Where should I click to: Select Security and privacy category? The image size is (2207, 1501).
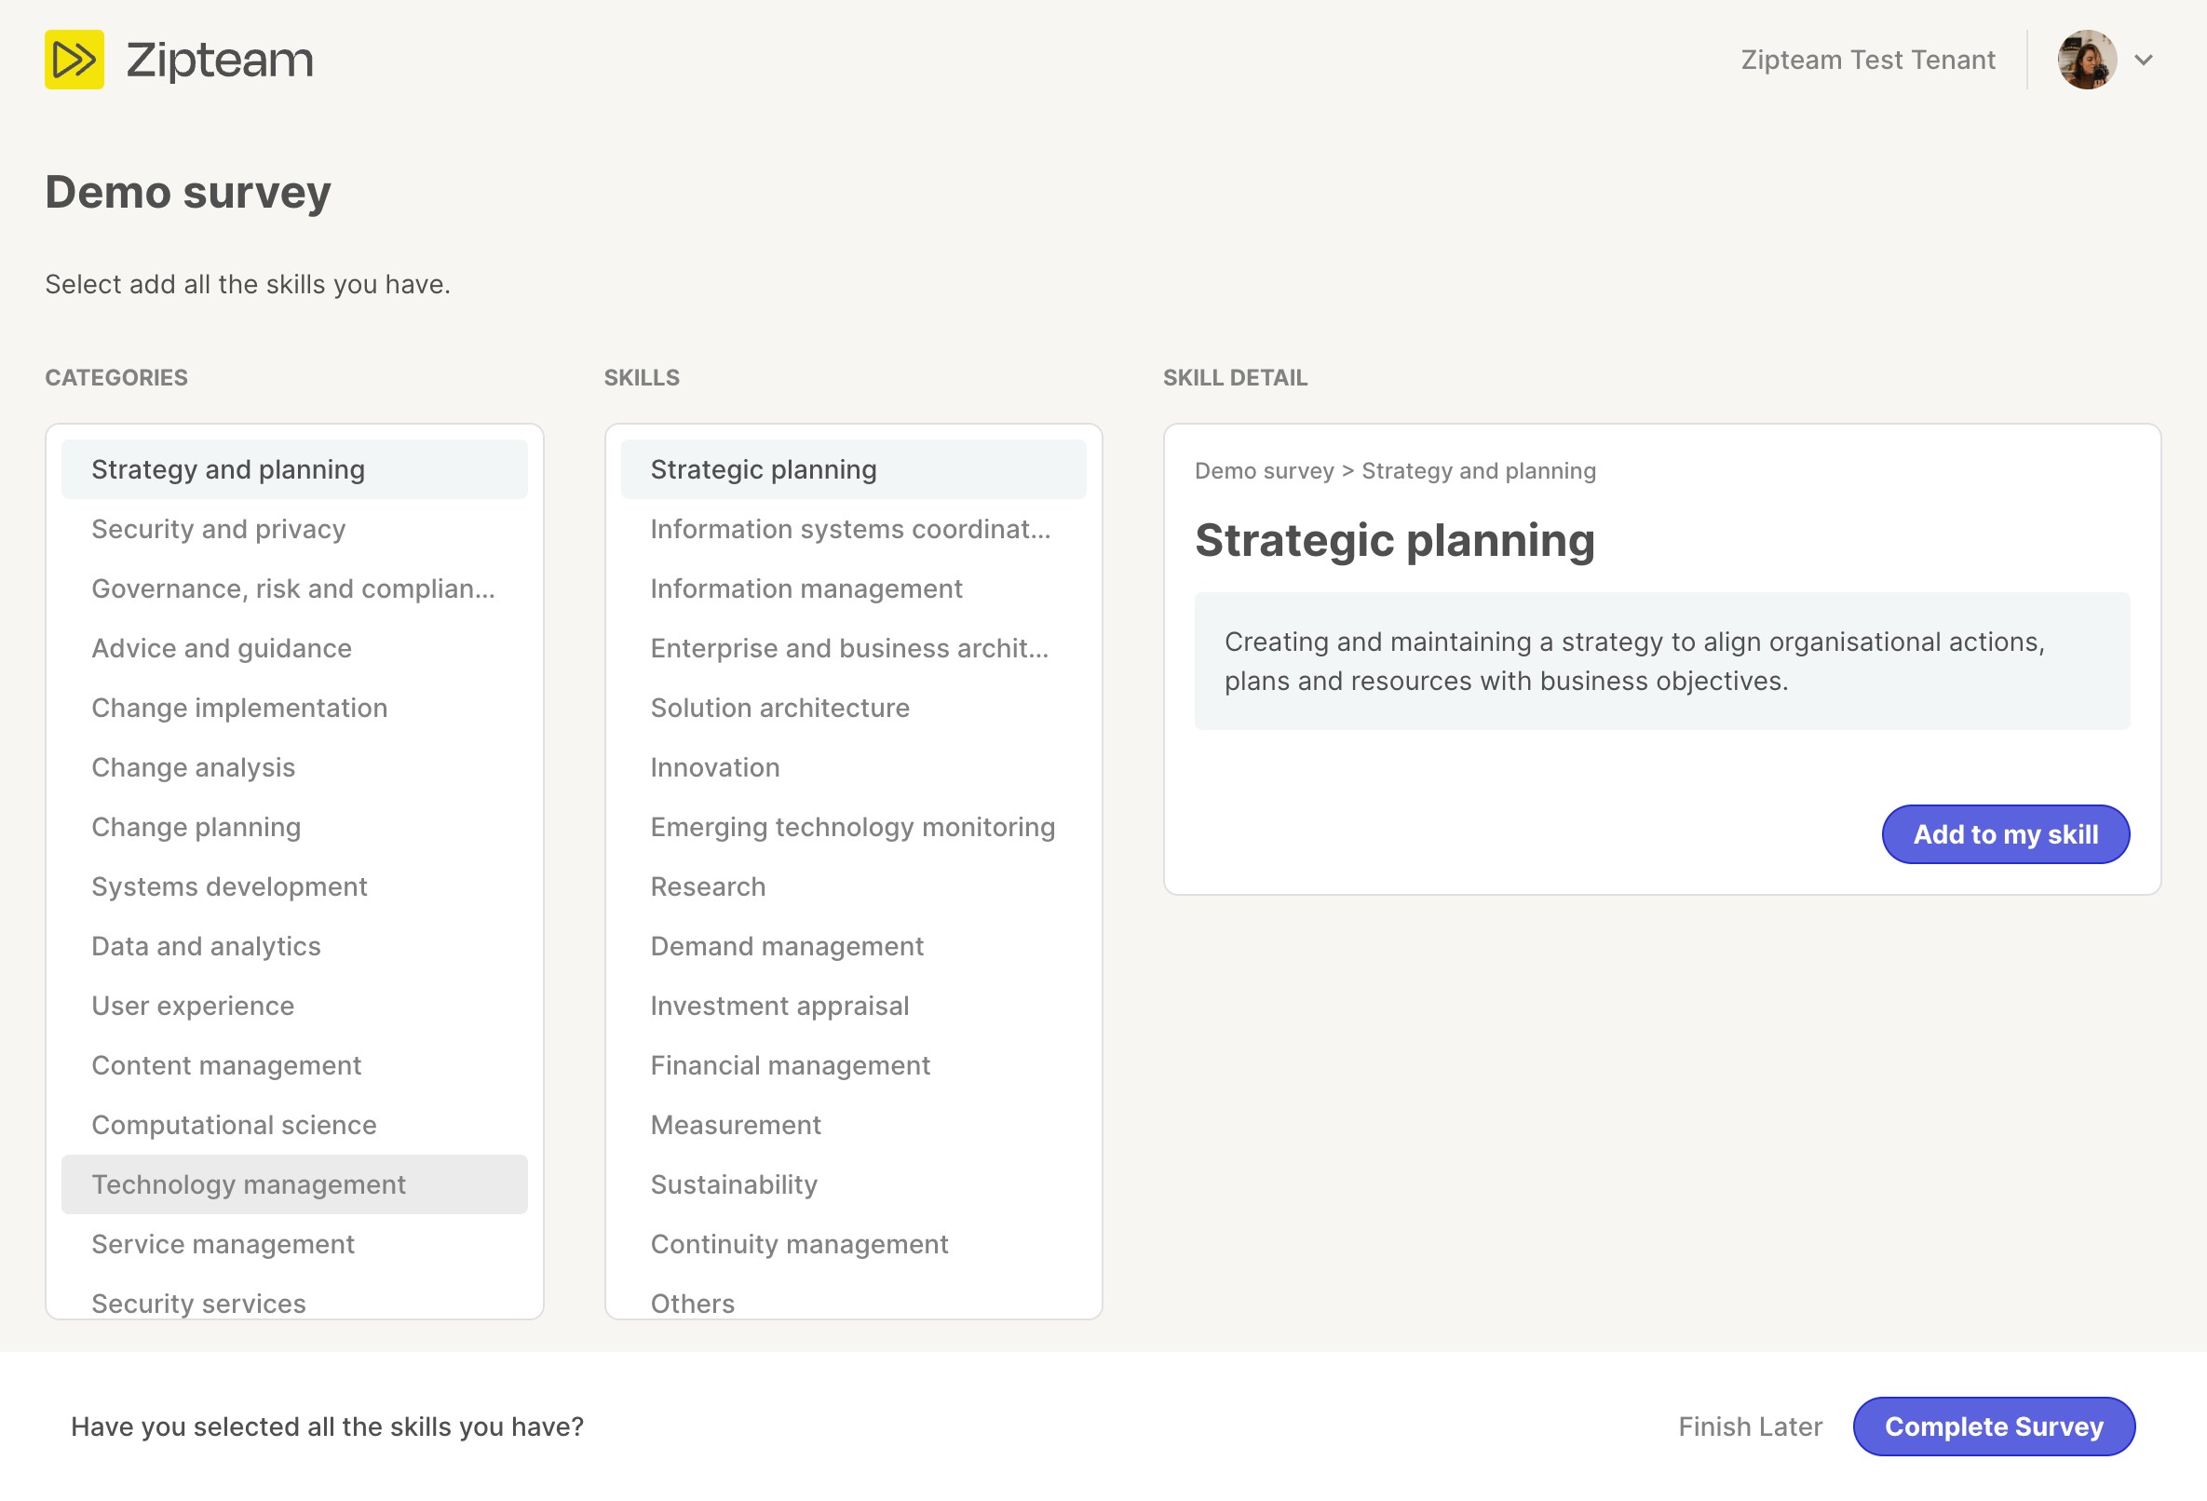(x=219, y=529)
